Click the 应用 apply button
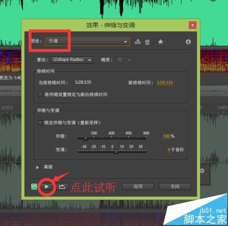This screenshot has height=226, width=228. 138,187
